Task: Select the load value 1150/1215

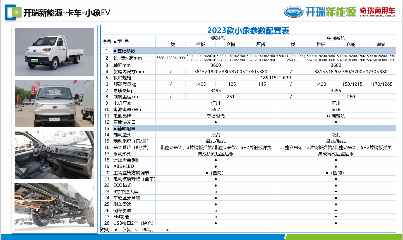Action: pyautogui.click(x=351, y=84)
